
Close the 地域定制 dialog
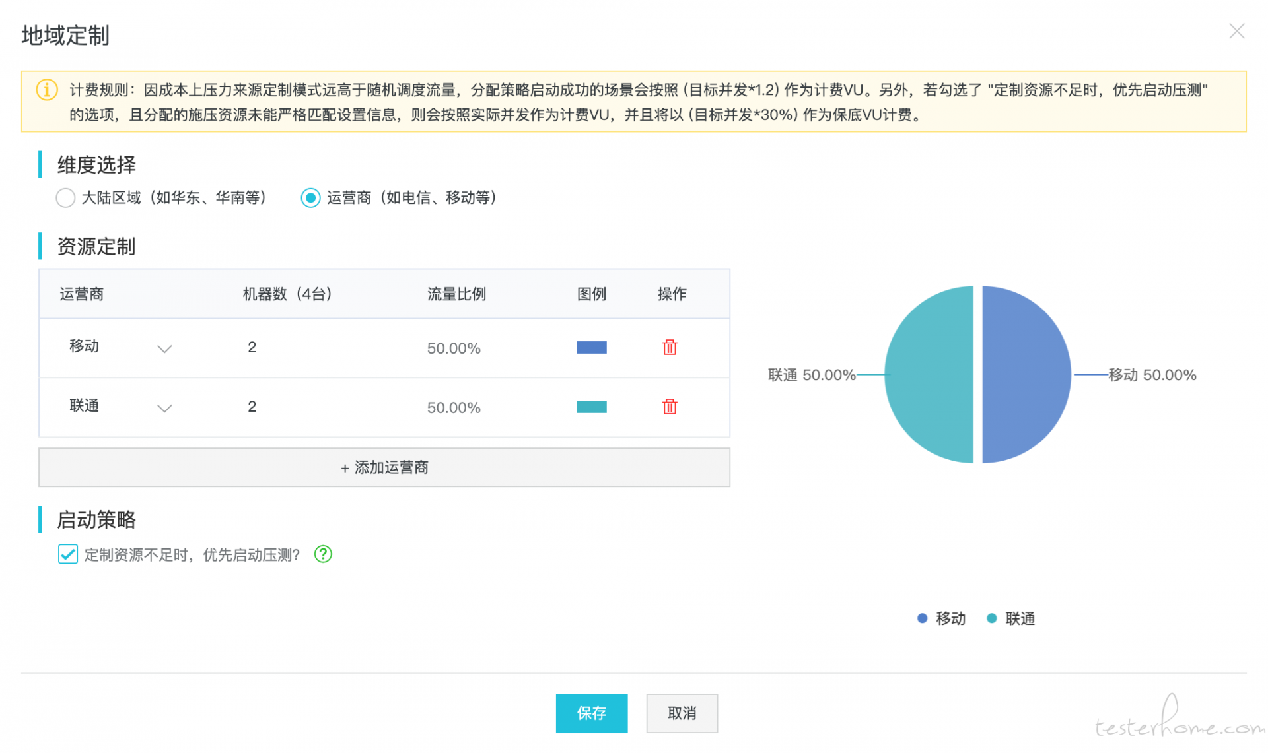coord(1236,31)
